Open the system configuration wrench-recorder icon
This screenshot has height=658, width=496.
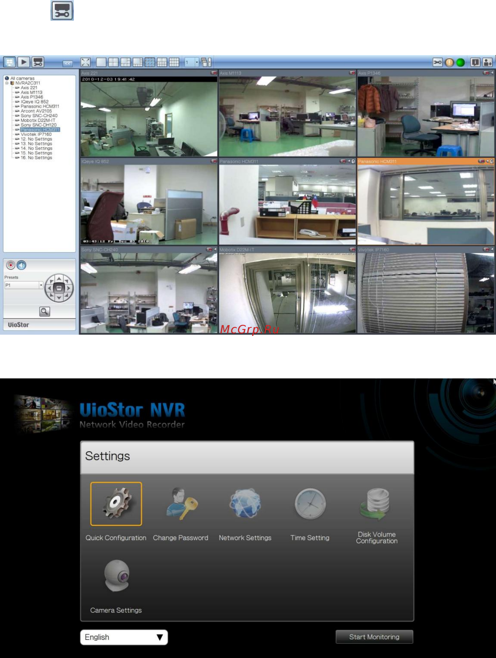click(38, 62)
